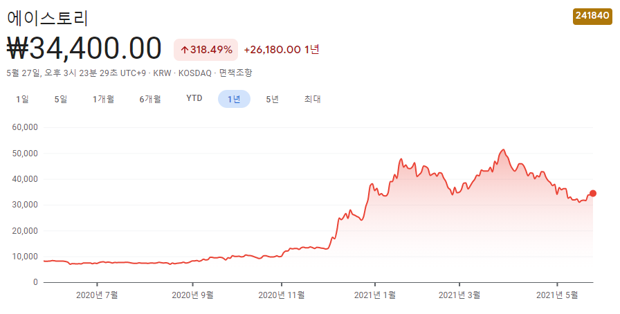Switch to the 5년 range tab

[x=272, y=99]
